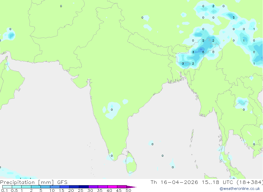
Task: Click the 35–40 mm legend color swatch
Action: (103, 187)
